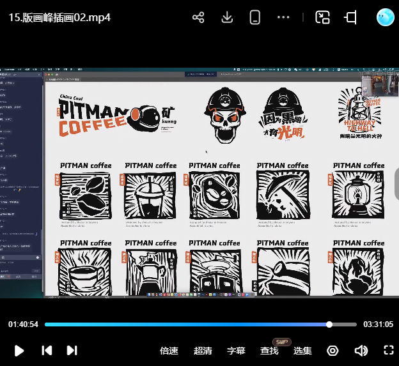Mute the audio with speaker icon
Screen dimensions: 399x366
coord(361,351)
